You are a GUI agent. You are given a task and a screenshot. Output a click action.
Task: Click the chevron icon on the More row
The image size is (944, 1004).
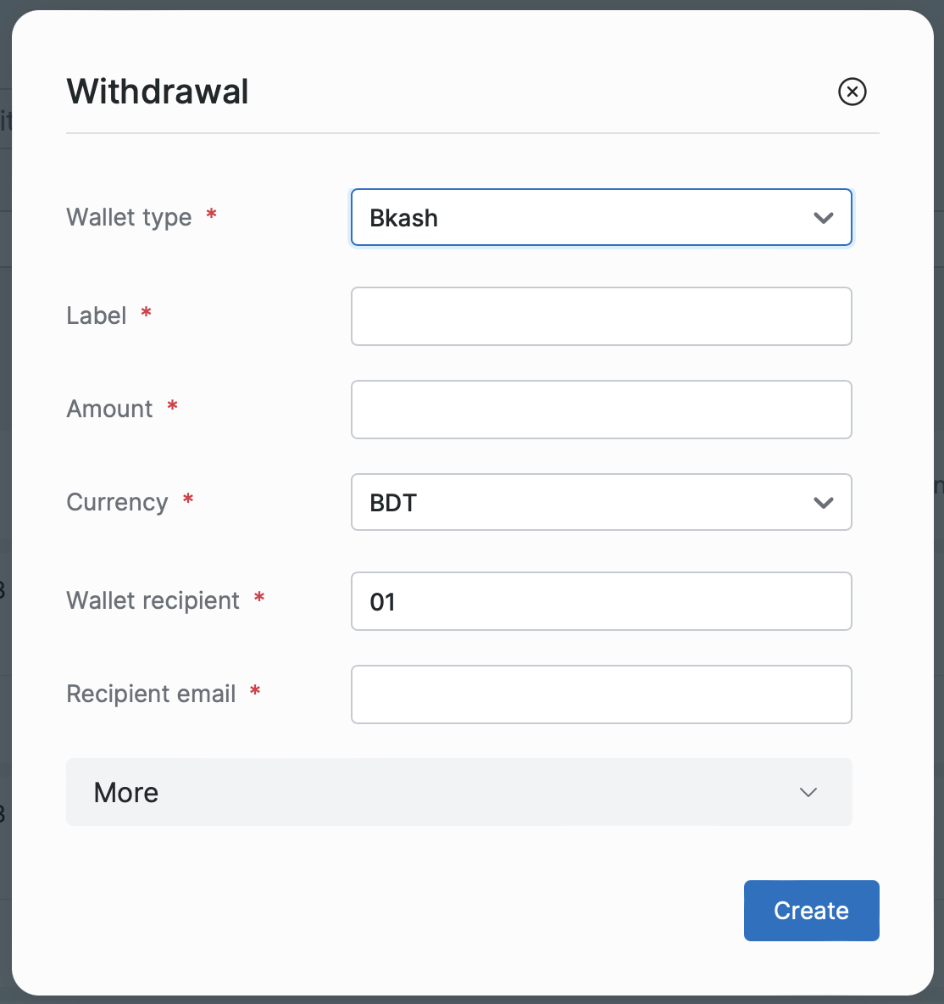pyautogui.click(x=808, y=792)
